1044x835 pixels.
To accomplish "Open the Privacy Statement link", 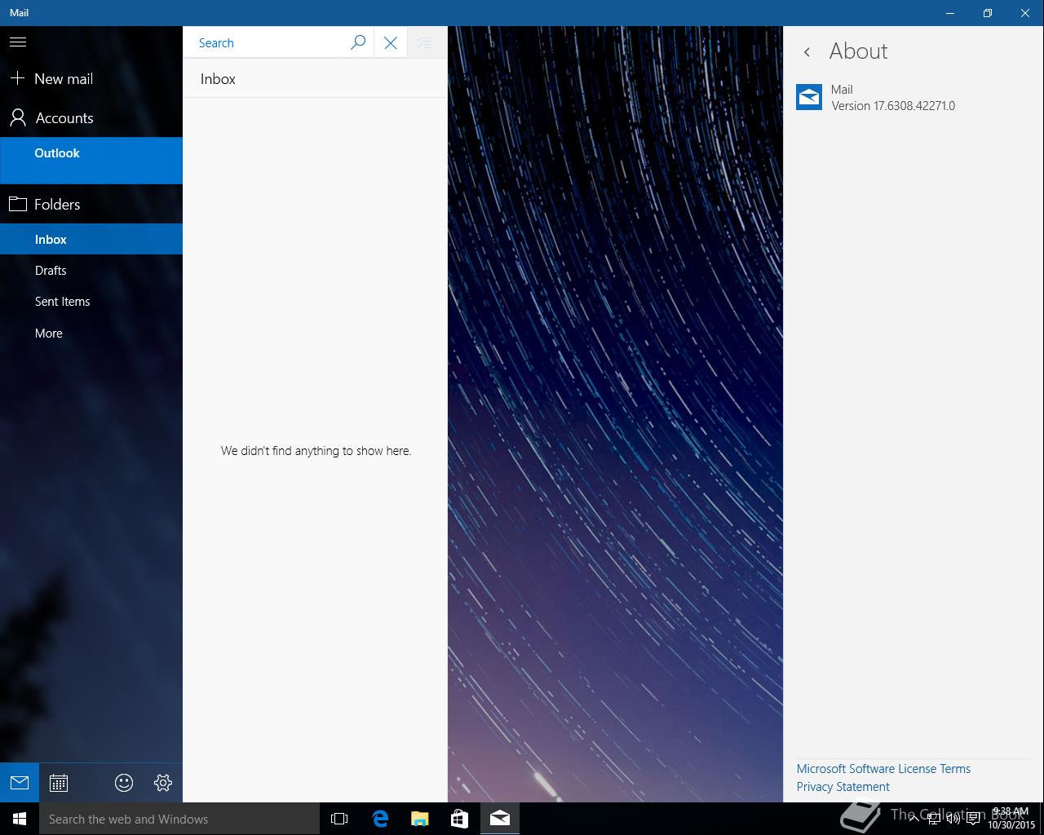I will (843, 787).
